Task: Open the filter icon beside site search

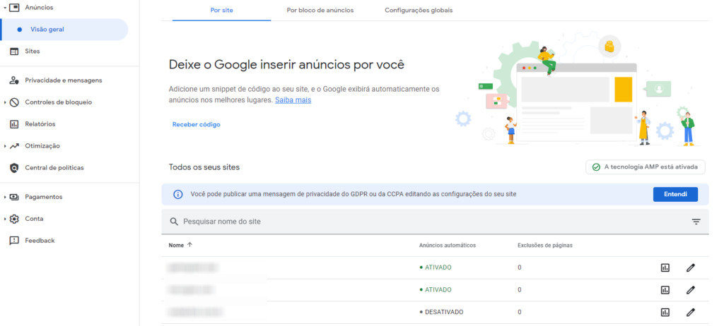Action: (696, 222)
